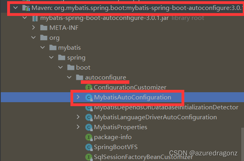Click the autoconfigure folder icon
244x161 pixels.
(80, 78)
